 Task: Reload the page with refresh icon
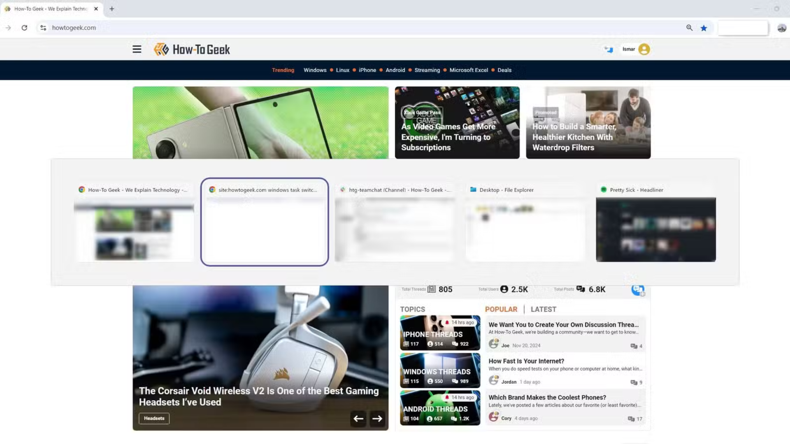tap(24, 28)
